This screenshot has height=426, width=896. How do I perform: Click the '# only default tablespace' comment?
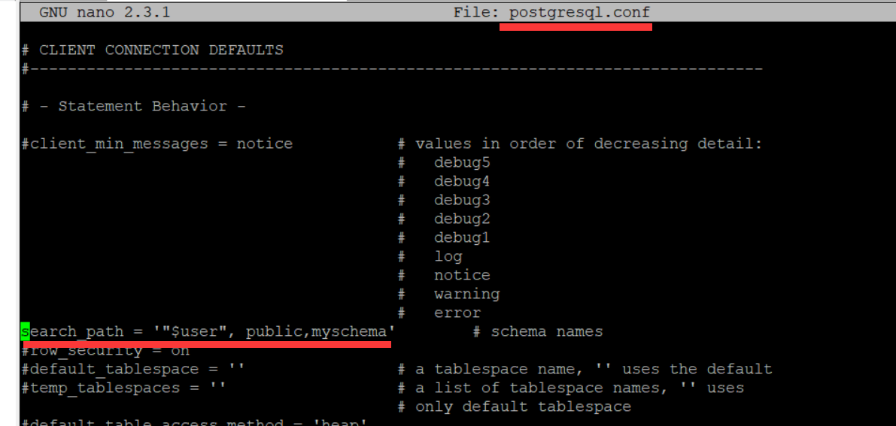click(x=515, y=406)
